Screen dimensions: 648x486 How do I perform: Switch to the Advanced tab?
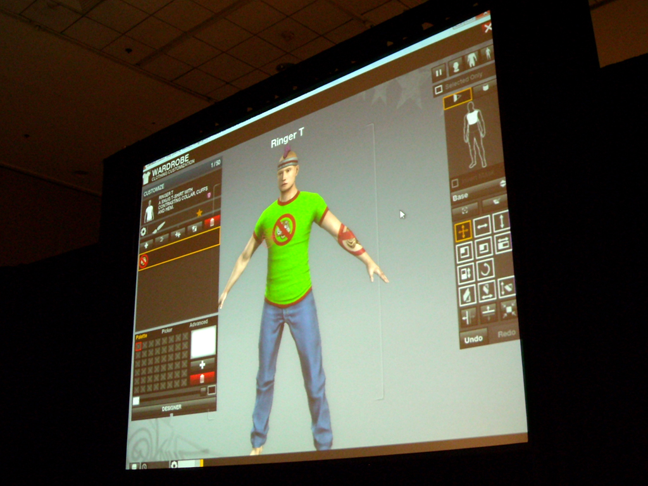pyautogui.click(x=198, y=323)
